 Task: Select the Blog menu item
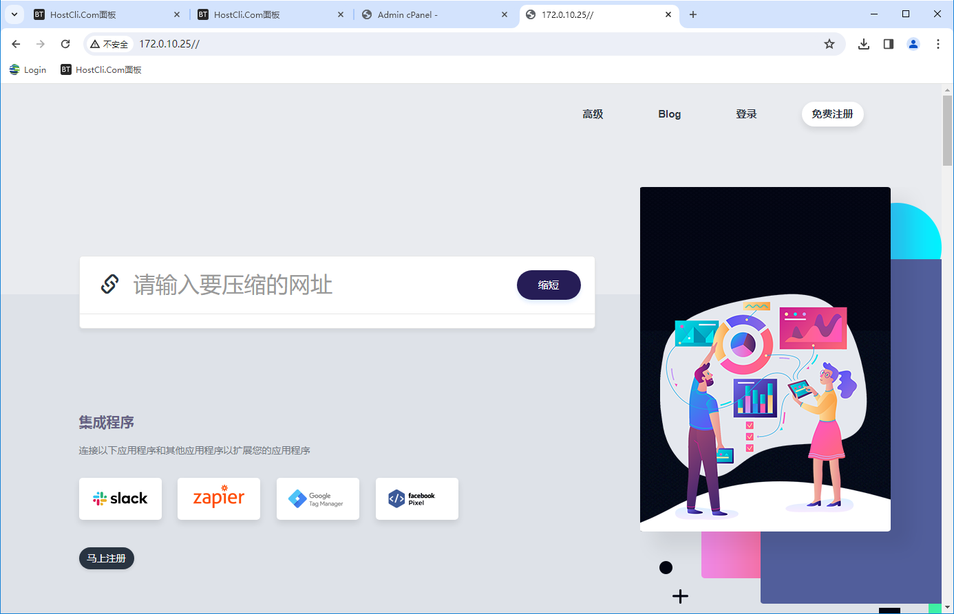(669, 113)
